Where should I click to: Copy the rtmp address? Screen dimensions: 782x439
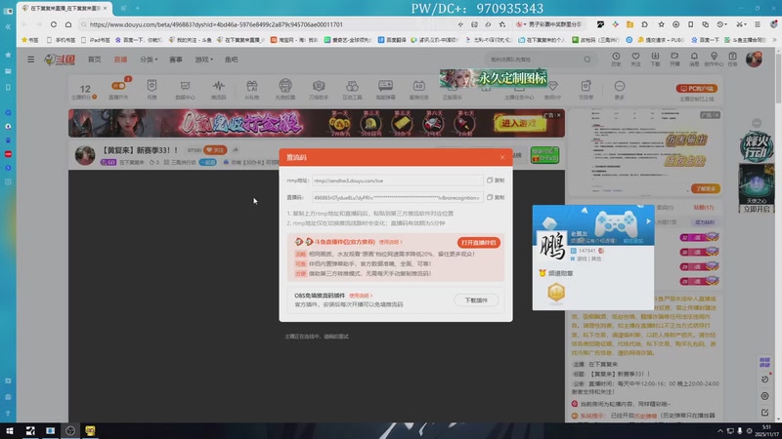pos(496,180)
